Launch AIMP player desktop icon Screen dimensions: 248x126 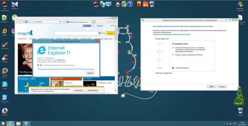click(x=5, y=32)
